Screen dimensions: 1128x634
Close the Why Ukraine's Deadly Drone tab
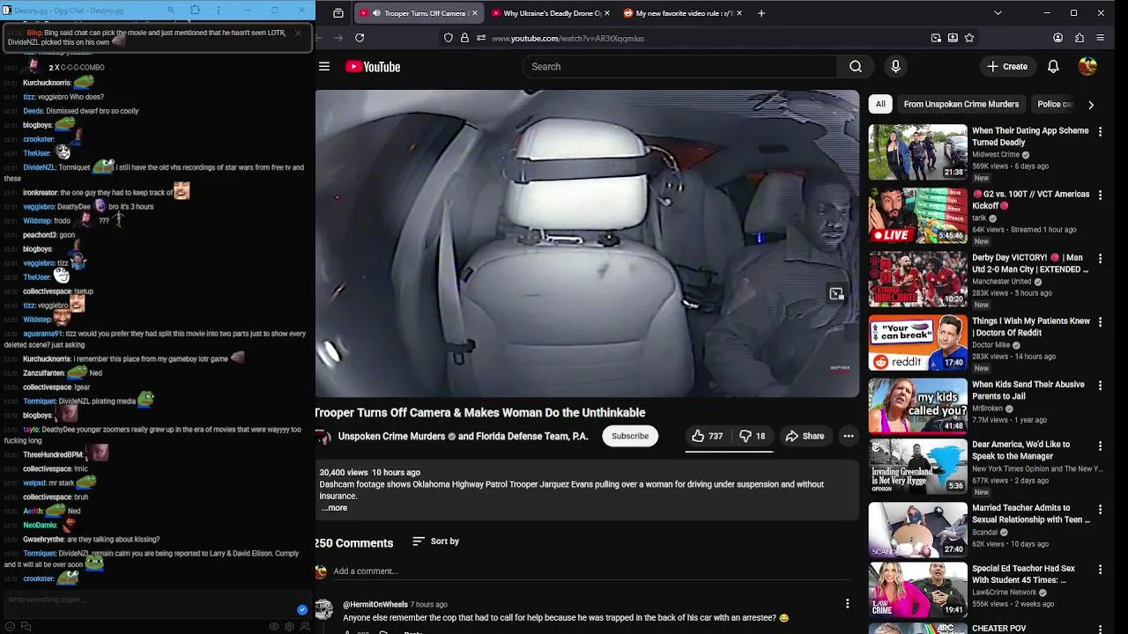[606, 13]
